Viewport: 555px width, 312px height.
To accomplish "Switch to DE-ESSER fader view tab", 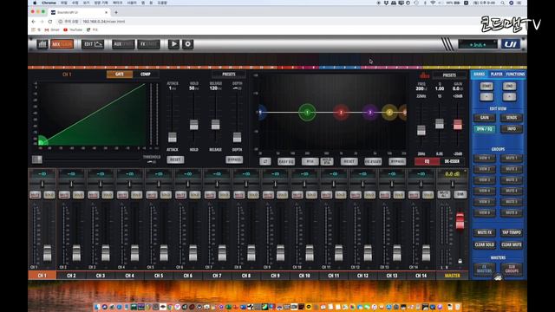I will point(452,161).
